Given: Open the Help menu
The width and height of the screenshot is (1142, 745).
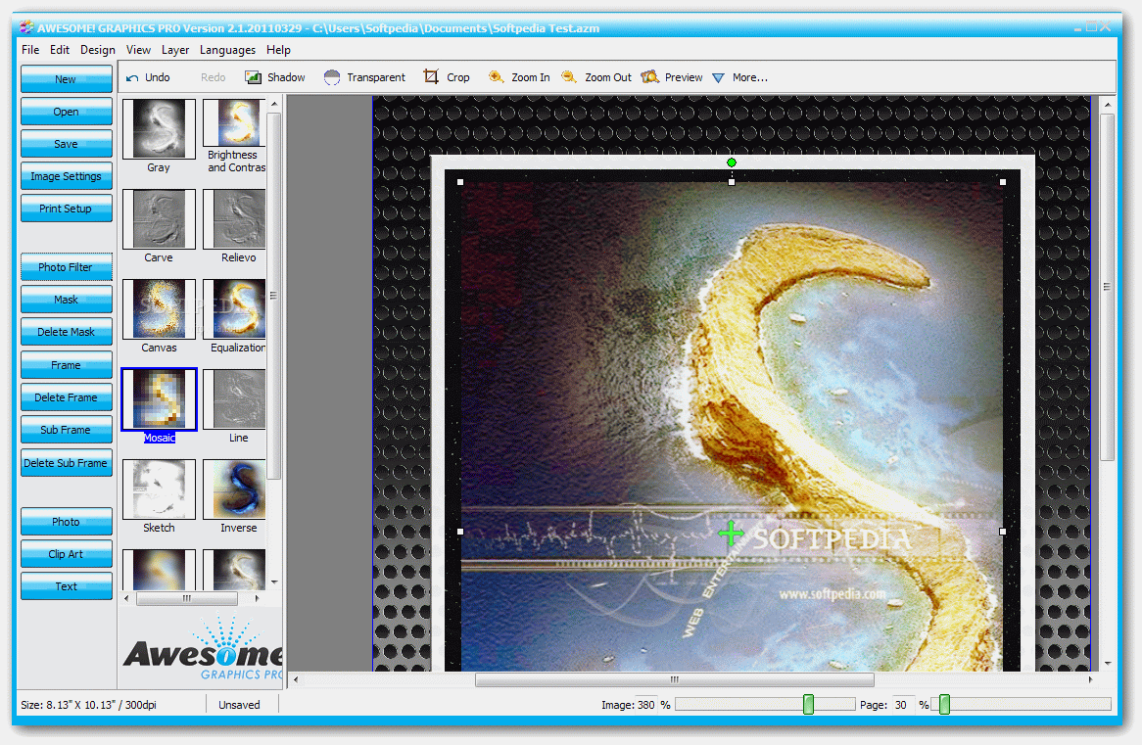Looking at the screenshot, I should click(278, 50).
